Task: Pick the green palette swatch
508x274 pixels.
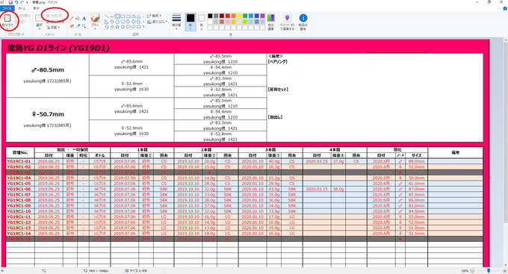Action: (245, 16)
